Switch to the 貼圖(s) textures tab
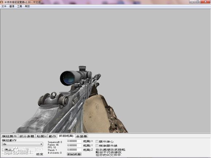The image size is (211, 158). click(x=41, y=136)
